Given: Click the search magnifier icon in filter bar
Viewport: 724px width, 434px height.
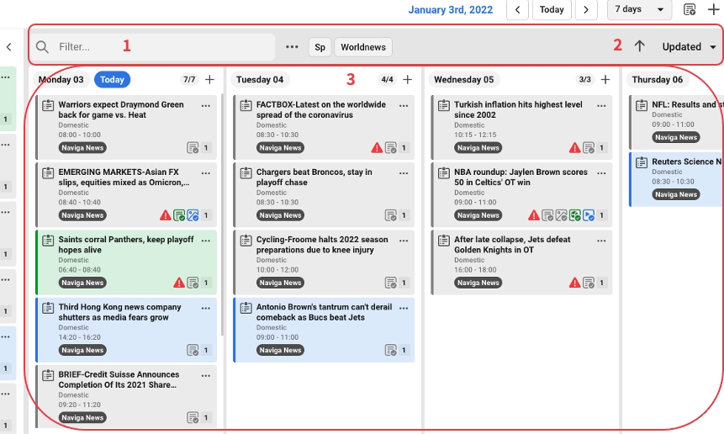Looking at the screenshot, I should click(42, 47).
